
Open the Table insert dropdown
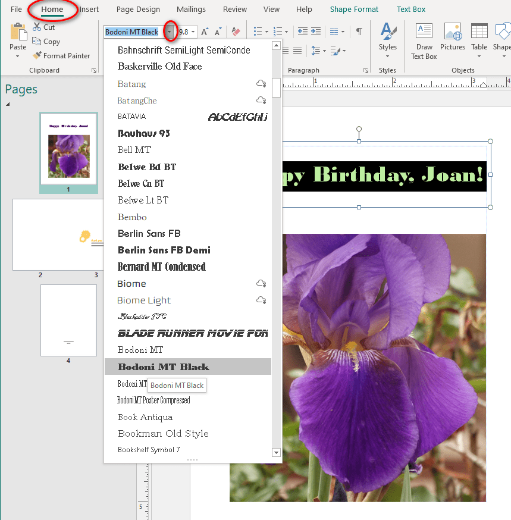479,56
